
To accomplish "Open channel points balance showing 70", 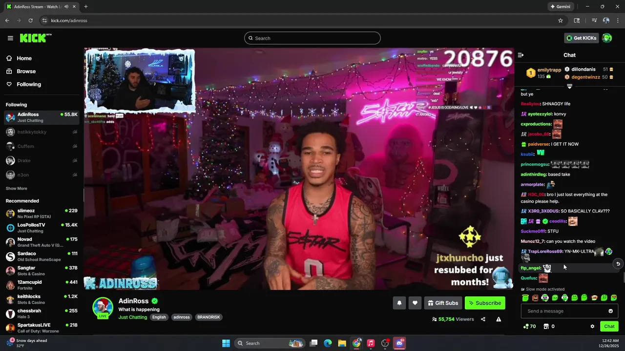I will [x=529, y=326].
